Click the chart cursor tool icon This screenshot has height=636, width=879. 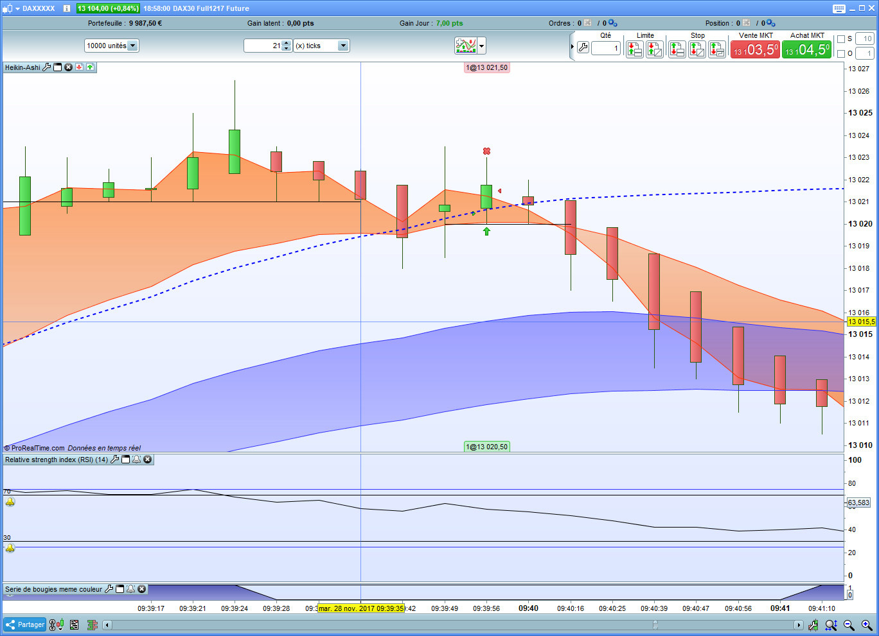click(813, 625)
